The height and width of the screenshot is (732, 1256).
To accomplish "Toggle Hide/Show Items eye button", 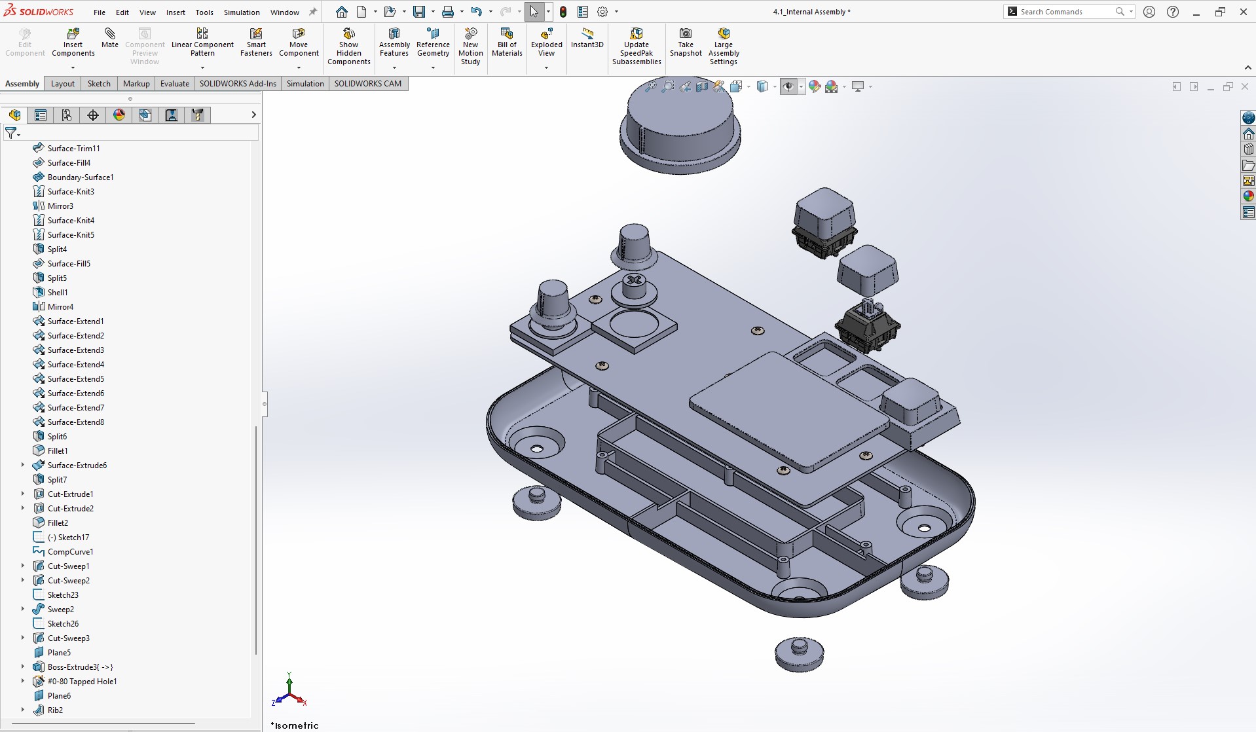I will [788, 86].
